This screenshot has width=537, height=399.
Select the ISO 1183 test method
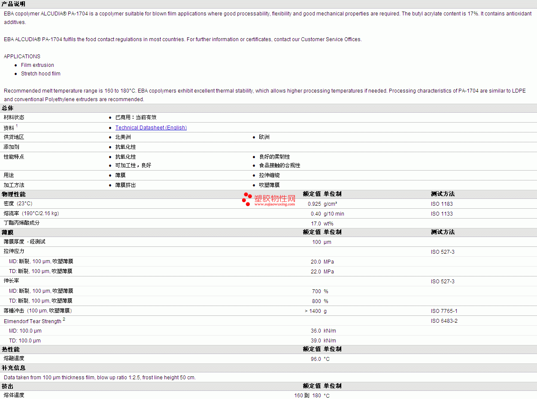tap(442, 204)
